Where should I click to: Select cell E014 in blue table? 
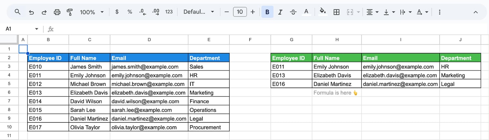tap(48, 101)
